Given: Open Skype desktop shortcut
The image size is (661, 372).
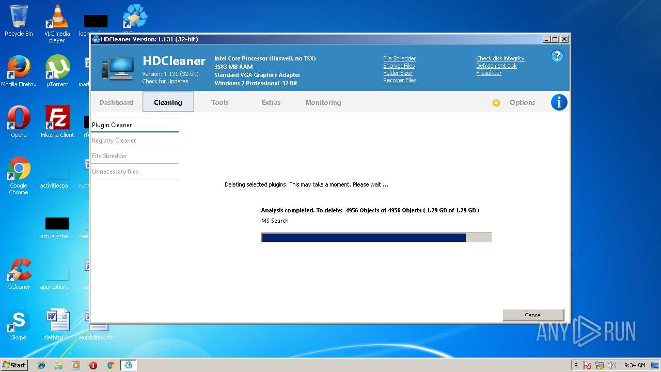Looking at the screenshot, I should point(19,324).
